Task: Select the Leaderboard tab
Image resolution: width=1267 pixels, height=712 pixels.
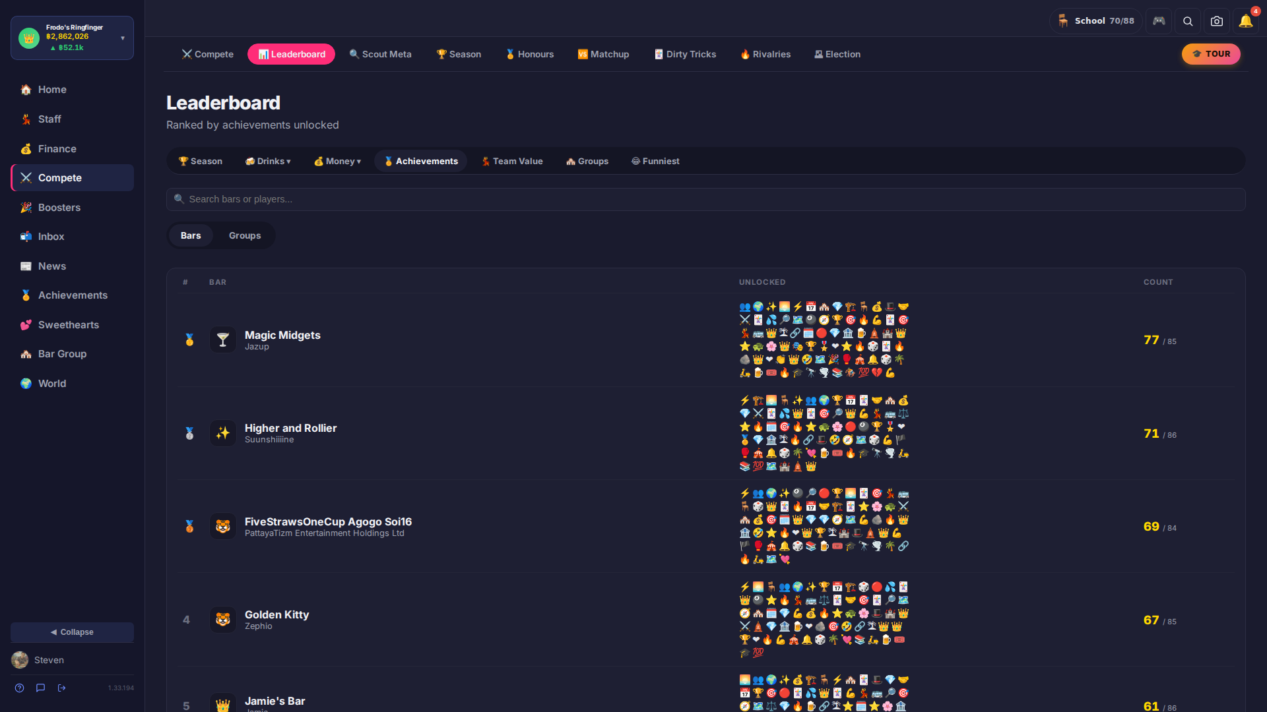Action: coord(291,54)
